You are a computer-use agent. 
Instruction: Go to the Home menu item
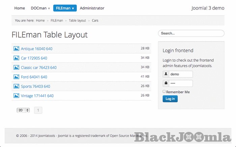(x=20, y=8)
